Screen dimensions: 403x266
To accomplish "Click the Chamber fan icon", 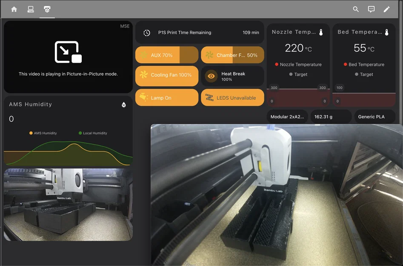I will pyautogui.click(x=209, y=55).
